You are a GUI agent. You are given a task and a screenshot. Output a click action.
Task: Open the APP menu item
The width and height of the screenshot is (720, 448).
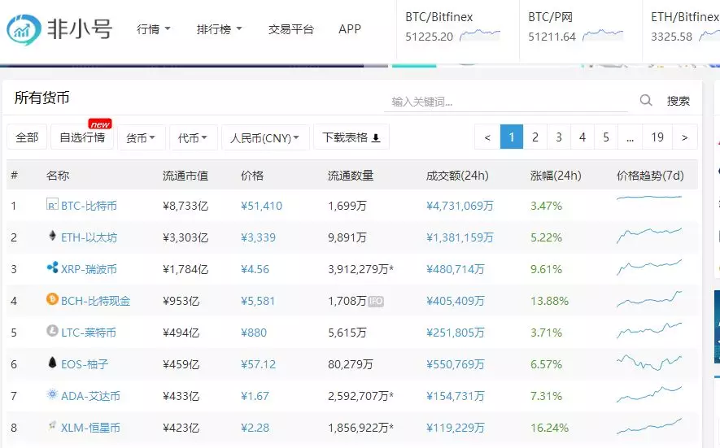click(x=350, y=29)
